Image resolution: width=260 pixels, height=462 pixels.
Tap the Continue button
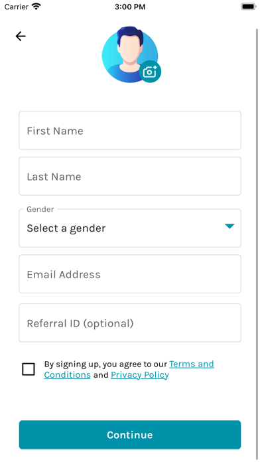coord(130,435)
